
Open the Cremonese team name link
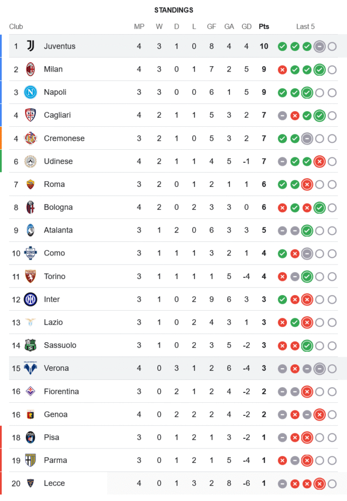[64, 138]
